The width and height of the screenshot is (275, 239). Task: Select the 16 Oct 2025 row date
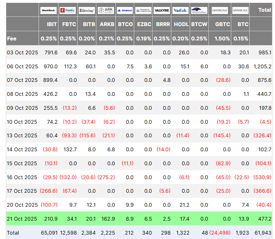coord(22,177)
